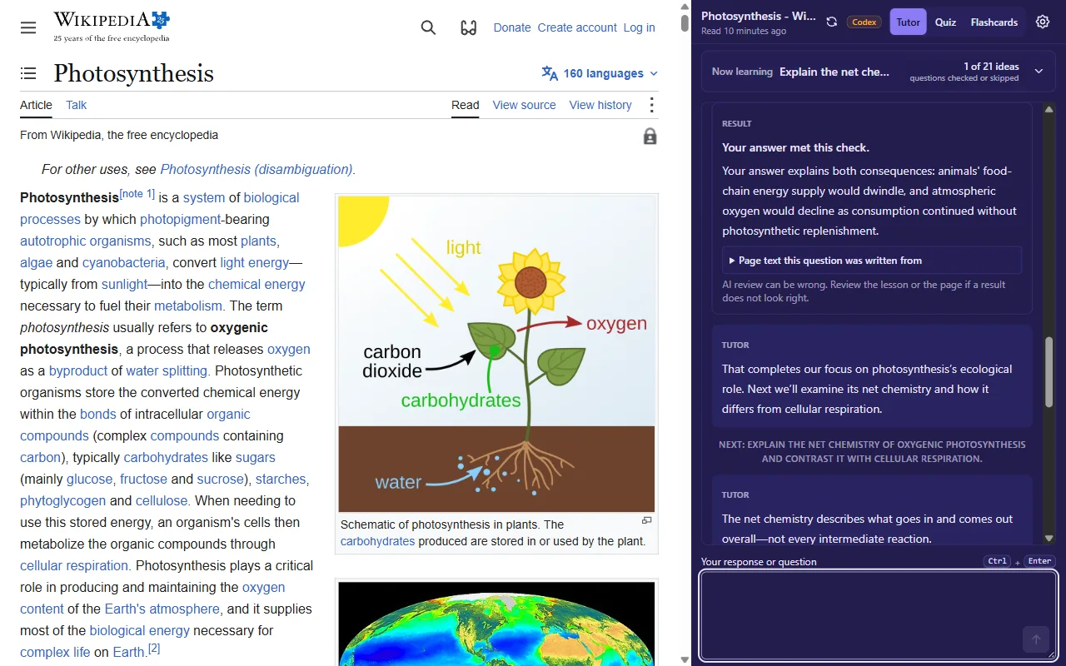Open the three-dot page tools menu
This screenshot has width=1066, height=666.
(651, 105)
